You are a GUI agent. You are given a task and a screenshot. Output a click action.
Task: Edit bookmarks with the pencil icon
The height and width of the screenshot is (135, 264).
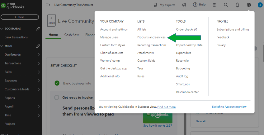[x=38, y=29]
